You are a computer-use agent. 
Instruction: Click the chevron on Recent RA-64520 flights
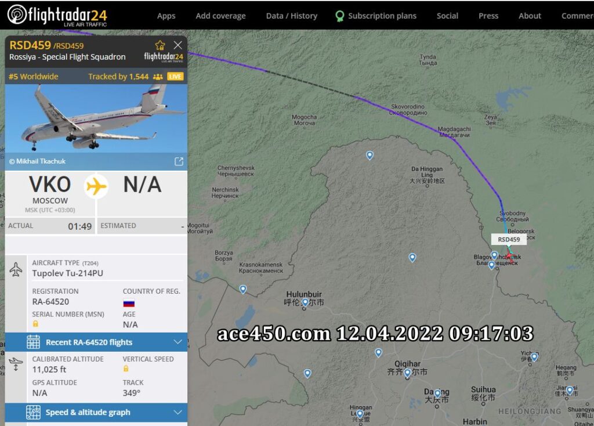178,342
